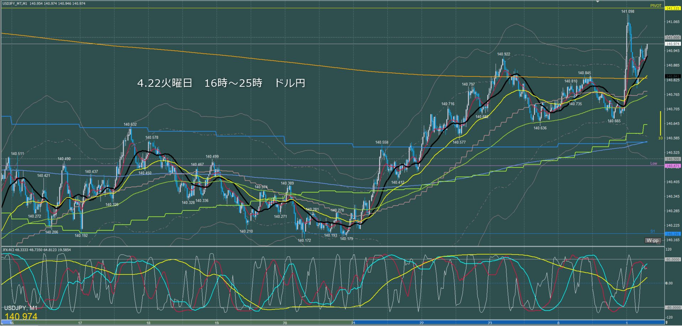Click the 16 hour mark on the time axis

12,323
